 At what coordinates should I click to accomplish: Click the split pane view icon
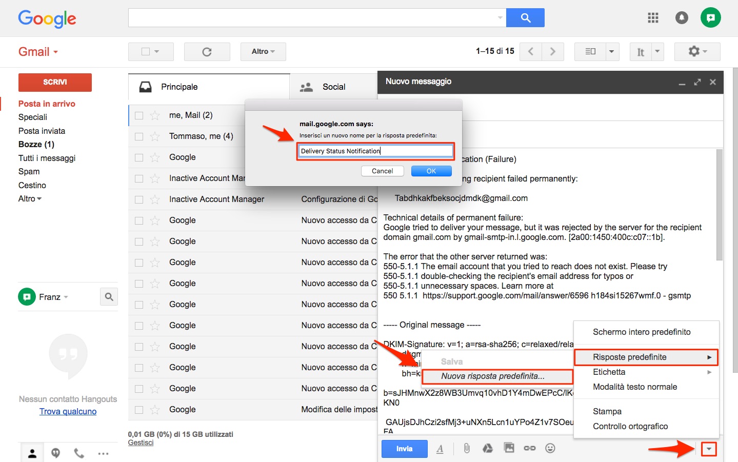[x=590, y=52]
